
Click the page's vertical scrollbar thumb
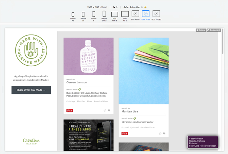pos(223,42)
